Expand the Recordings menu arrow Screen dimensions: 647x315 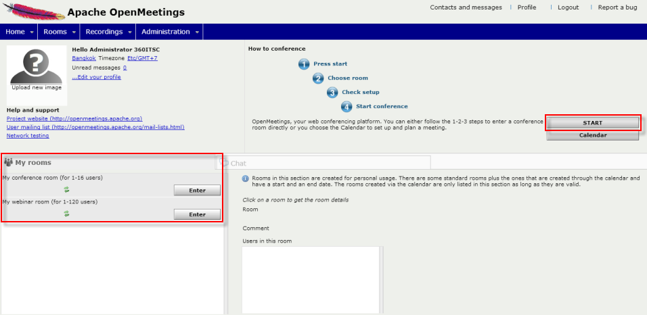click(x=129, y=32)
